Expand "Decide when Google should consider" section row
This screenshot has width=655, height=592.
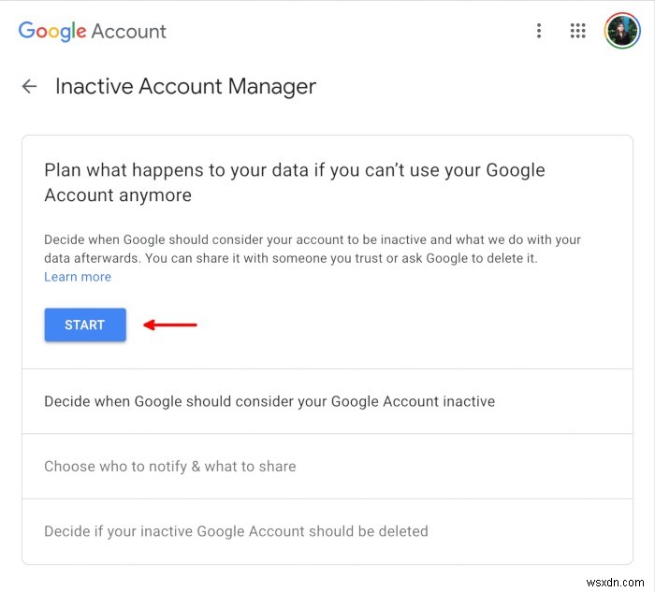click(x=269, y=401)
